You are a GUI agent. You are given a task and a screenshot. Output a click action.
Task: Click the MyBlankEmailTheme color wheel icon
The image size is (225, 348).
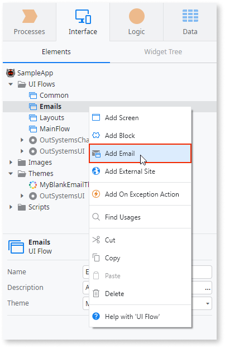point(33,185)
